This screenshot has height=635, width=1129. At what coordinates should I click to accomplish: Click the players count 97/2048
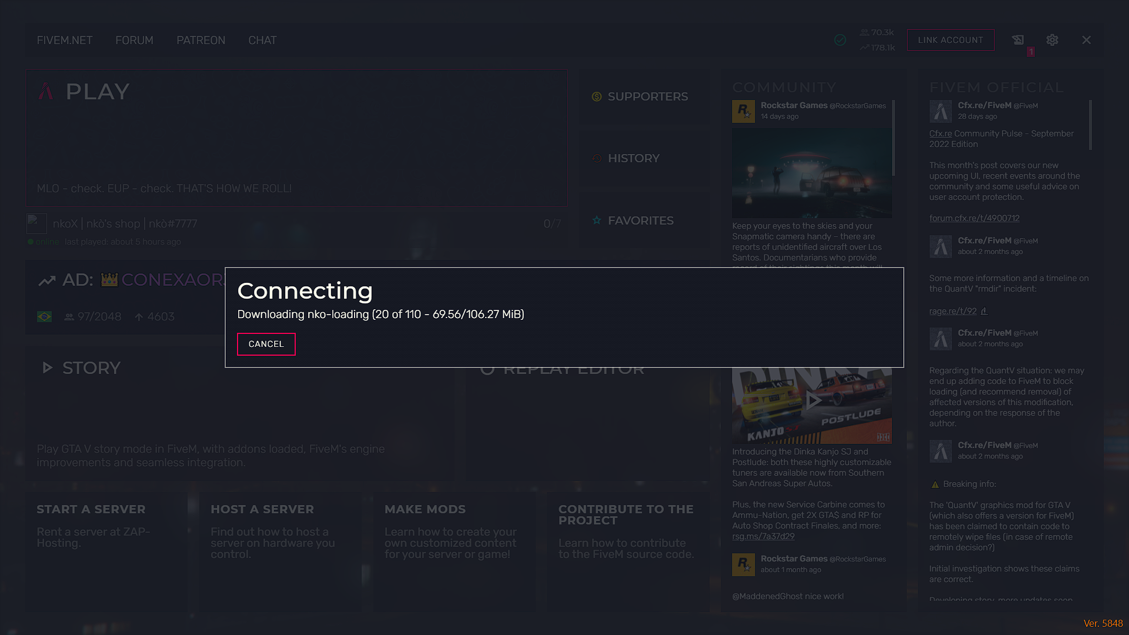click(x=93, y=317)
